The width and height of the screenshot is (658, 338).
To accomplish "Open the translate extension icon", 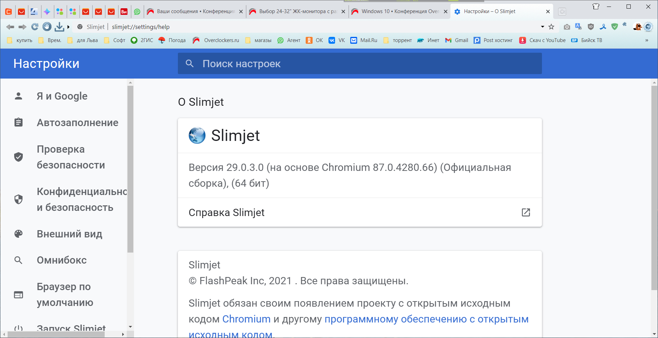I will (579, 27).
